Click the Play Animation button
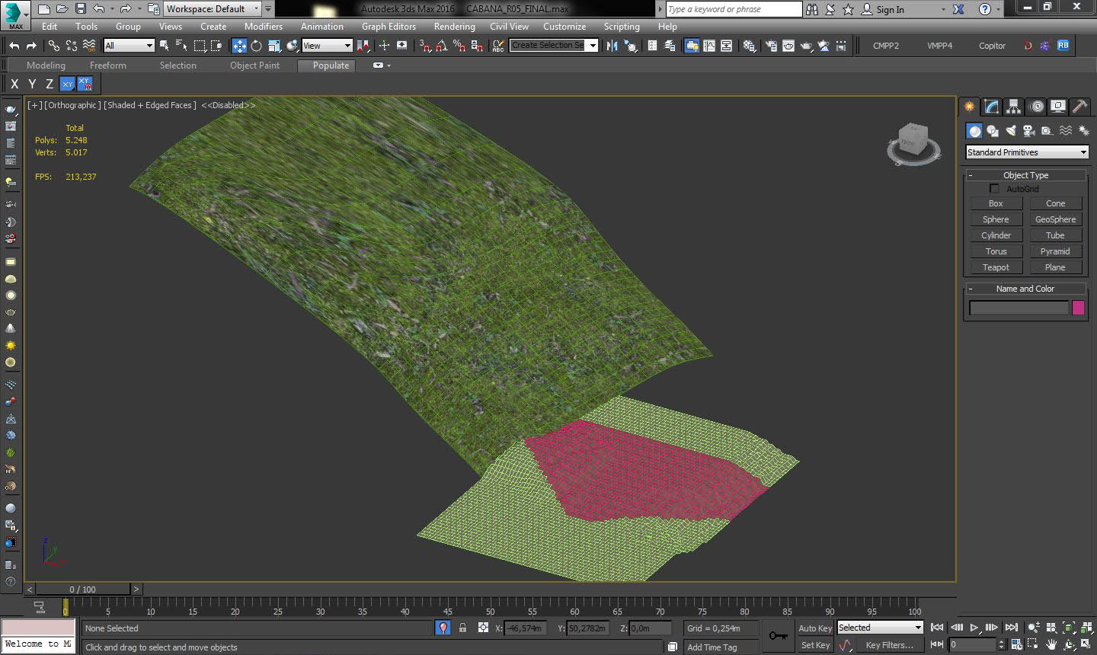This screenshot has height=655, width=1097. 974,628
